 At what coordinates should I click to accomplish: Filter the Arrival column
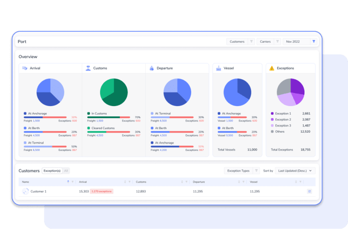point(129,182)
